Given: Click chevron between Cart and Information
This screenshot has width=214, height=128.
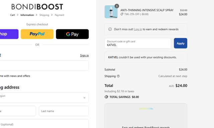Looking at the screenshot, I should click(18, 15).
